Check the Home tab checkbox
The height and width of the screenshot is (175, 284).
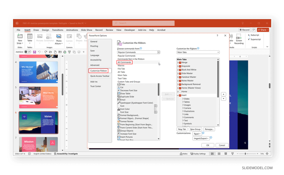click(x=180, y=92)
